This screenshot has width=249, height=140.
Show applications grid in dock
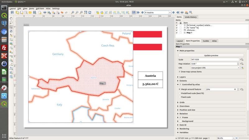(4, 136)
